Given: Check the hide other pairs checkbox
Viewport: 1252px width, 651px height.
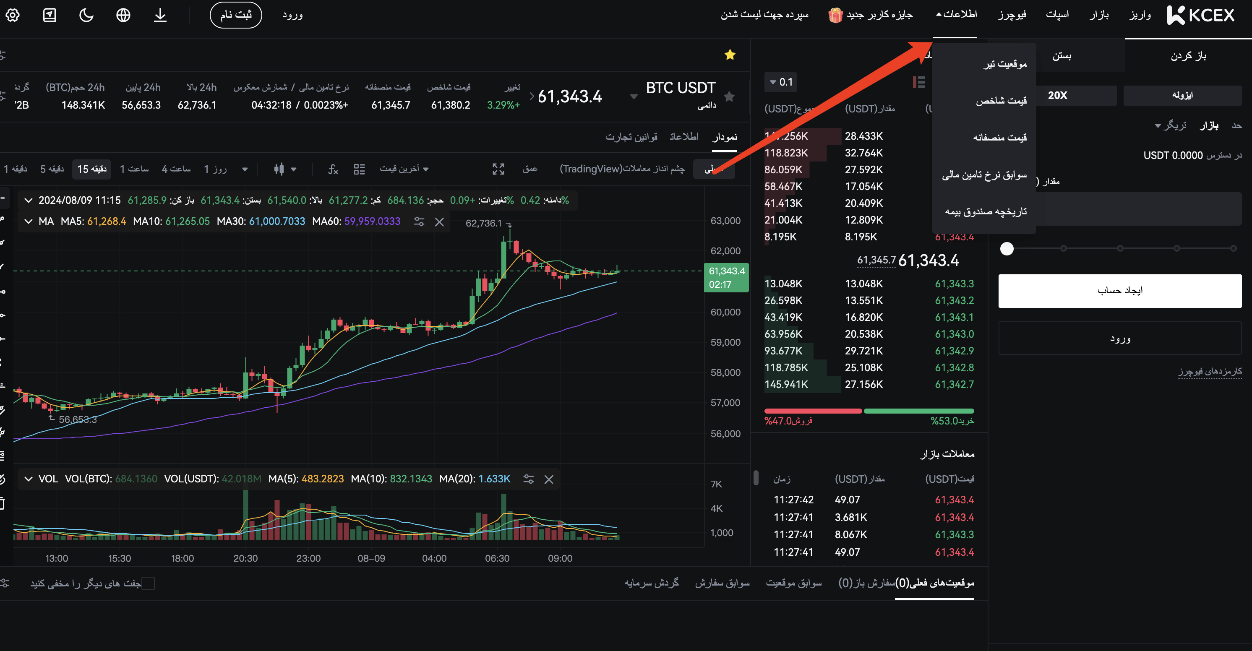Looking at the screenshot, I should click(148, 583).
